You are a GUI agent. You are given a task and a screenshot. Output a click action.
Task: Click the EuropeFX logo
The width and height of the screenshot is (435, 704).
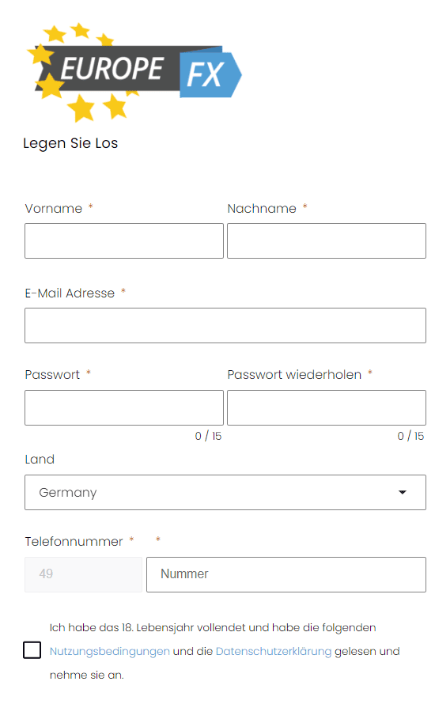point(134,72)
